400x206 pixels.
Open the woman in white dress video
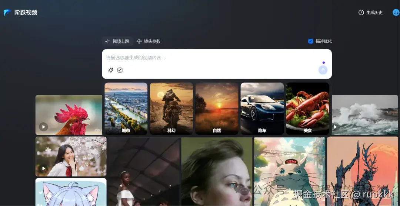click(x=144, y=172)
